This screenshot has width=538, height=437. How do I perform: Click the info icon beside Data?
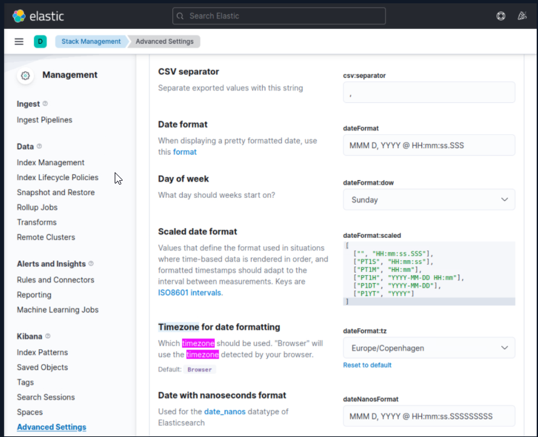point(39,146)
